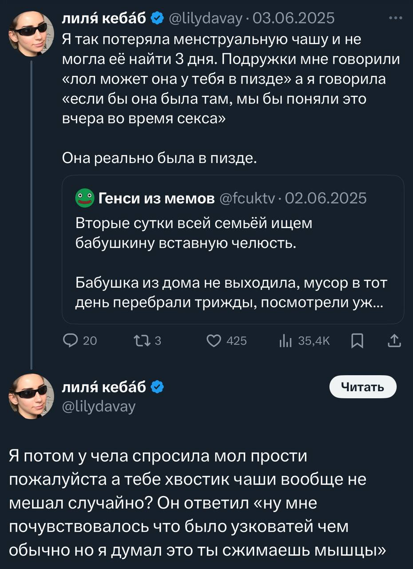Open @lilydavay handle below second avatar
The image size is (413, 569).
[x=99, y=406]
